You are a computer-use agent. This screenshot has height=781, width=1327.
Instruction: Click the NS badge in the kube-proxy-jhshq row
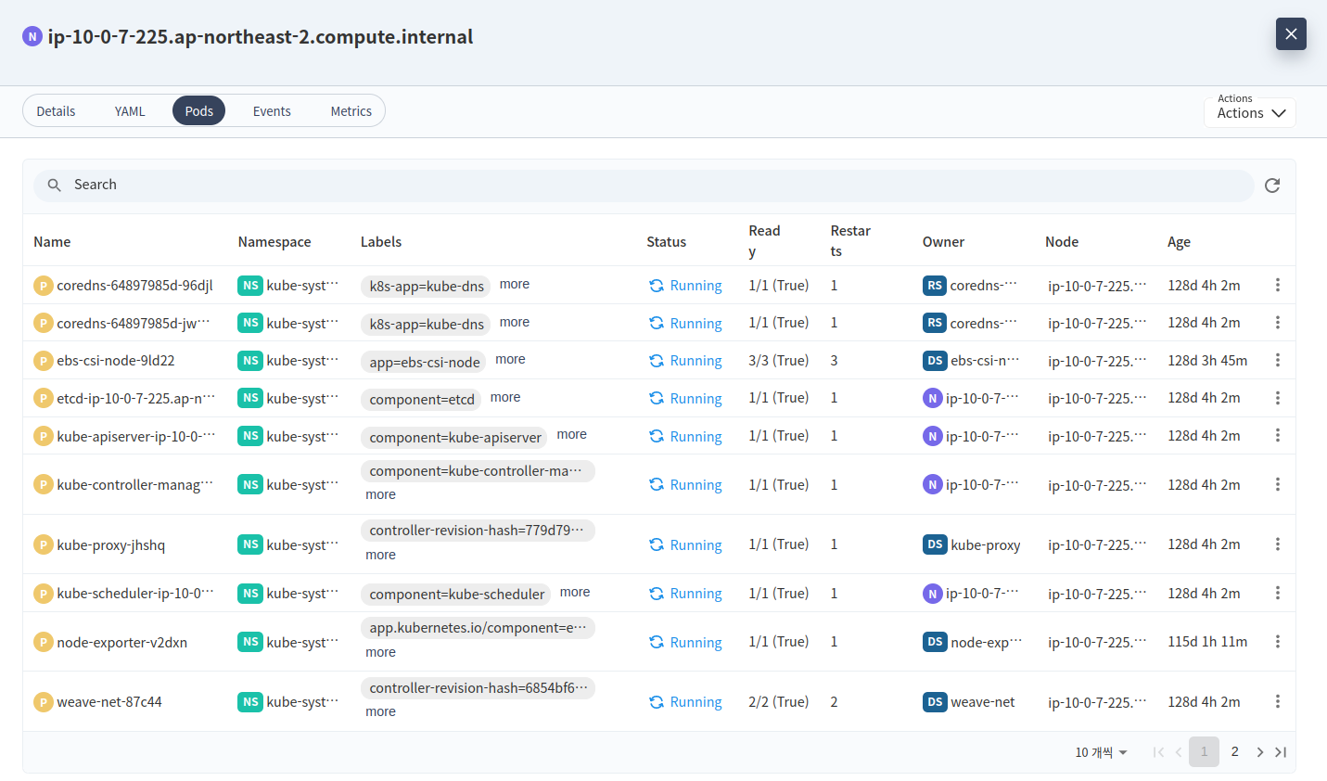[x=250, y=544]
